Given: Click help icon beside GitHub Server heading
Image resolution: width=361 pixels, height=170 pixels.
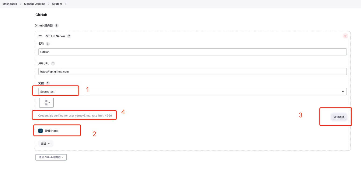Looking at the screenshot, I should coord(69,36).
